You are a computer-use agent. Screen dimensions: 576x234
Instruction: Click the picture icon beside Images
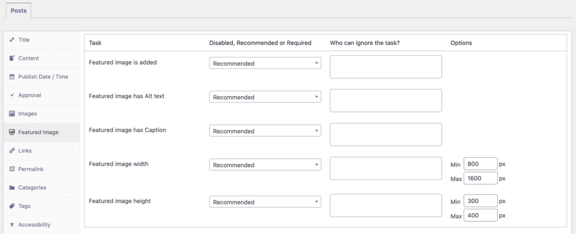12,113
